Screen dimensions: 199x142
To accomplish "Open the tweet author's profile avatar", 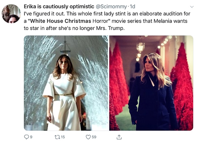I will coord(11,14).
